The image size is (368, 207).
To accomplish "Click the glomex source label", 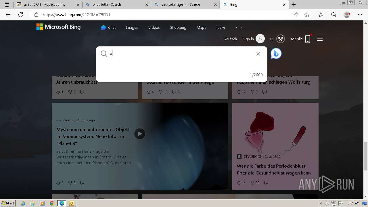I will tap(69, 120).
